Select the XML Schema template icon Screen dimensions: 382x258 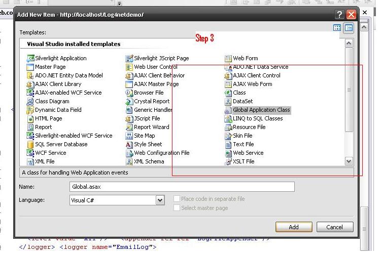coord(129,161)
